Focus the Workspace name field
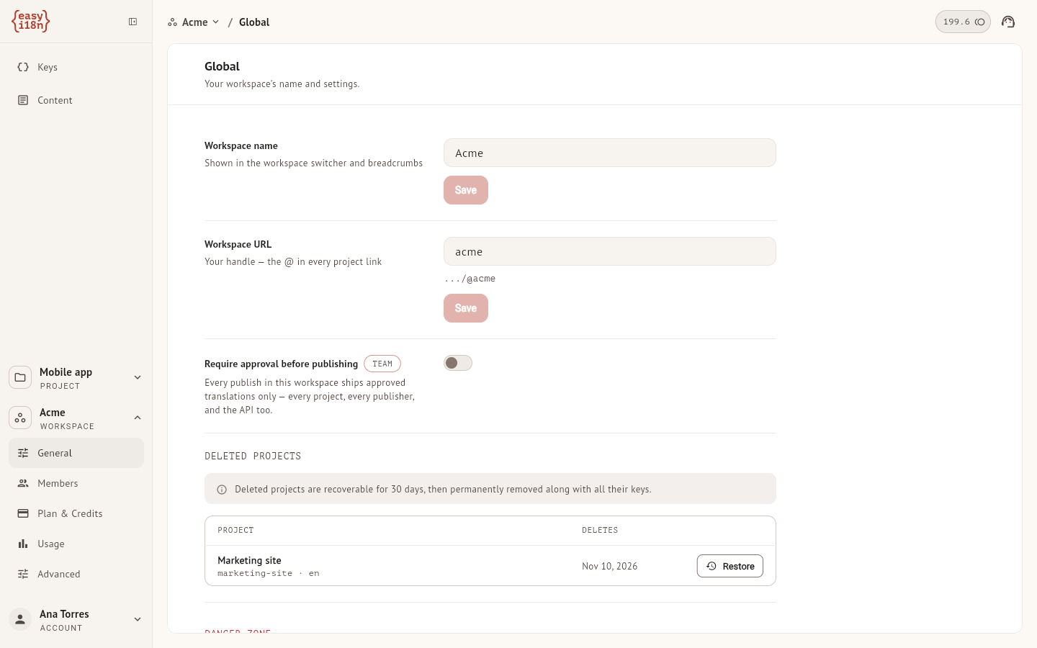 [610, 153]
